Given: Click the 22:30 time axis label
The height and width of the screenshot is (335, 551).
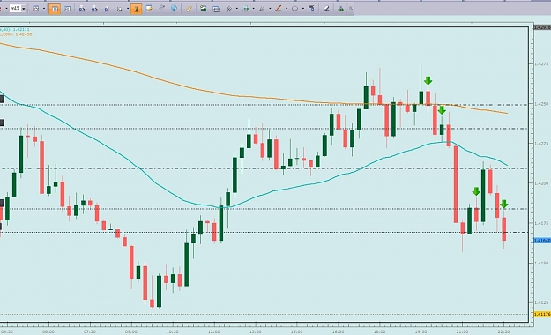Looking at the screenshot, I should (x=503, y=331).
